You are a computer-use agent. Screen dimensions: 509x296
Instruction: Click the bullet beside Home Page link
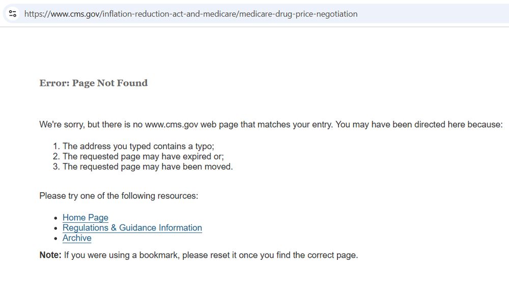56,218
